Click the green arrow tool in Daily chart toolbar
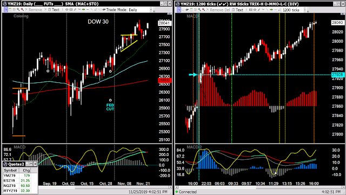The image size is (346, 195). point(83,10)
